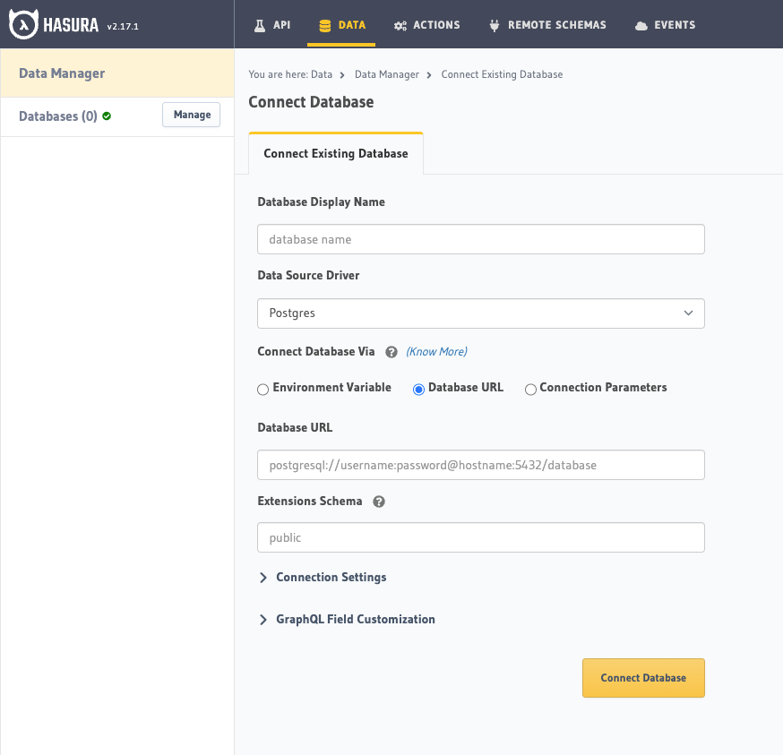Expand the Connection Settings section
The height and width of the screenshot is (755, 783).
(322, 578)
